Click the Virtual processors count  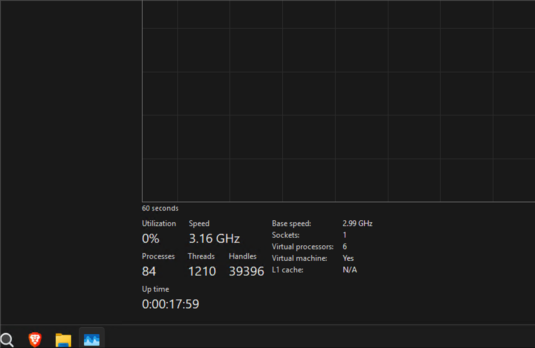coord(345,246)
